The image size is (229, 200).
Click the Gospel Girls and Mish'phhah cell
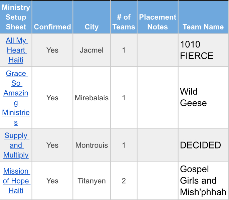tap(203, 181)
